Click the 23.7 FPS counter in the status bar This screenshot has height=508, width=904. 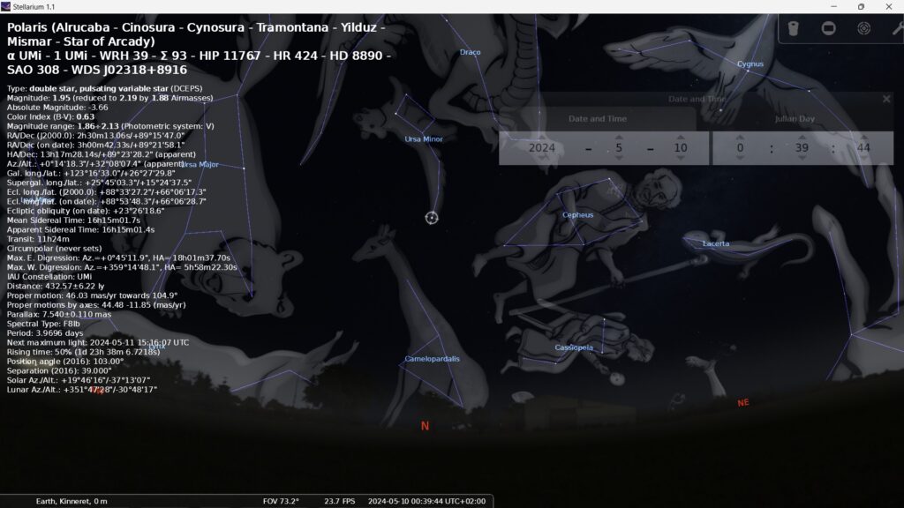point(343,498)
